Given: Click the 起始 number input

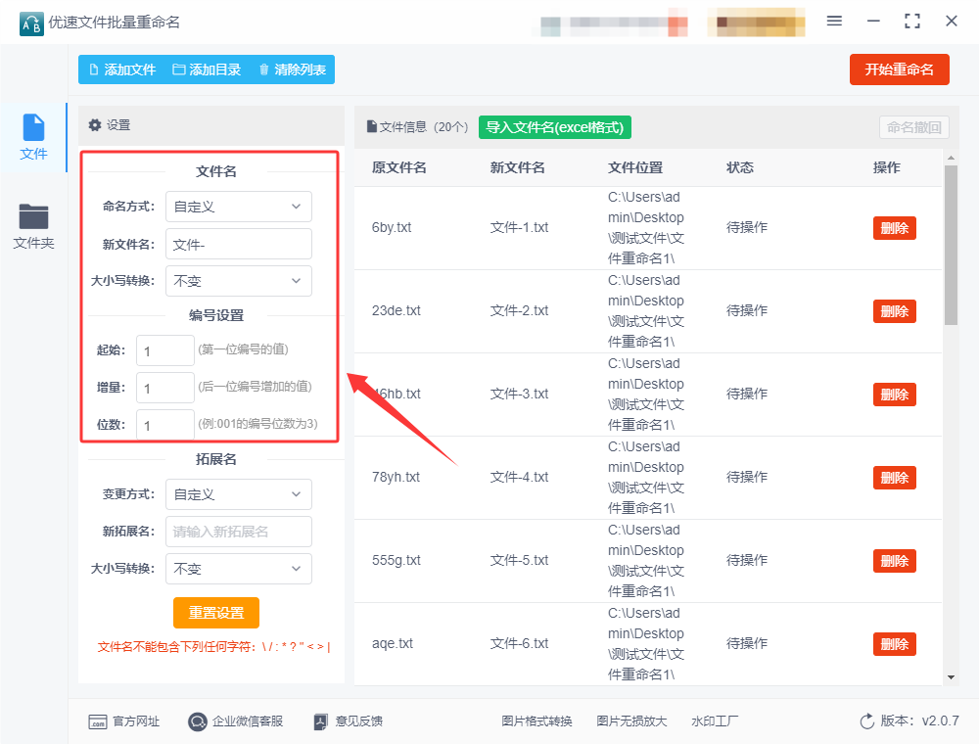Looking at the screenshot, I should click(x=165, y=350).
